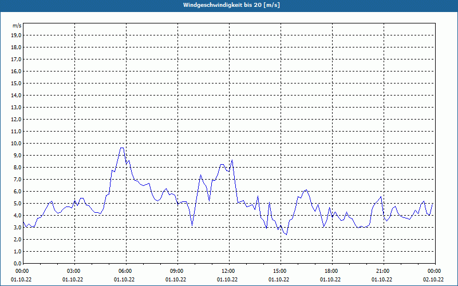The height and width of the screenshot is (286, 458).
Task: Click the '16,0' y-axis value
Action: pos(16,71)
